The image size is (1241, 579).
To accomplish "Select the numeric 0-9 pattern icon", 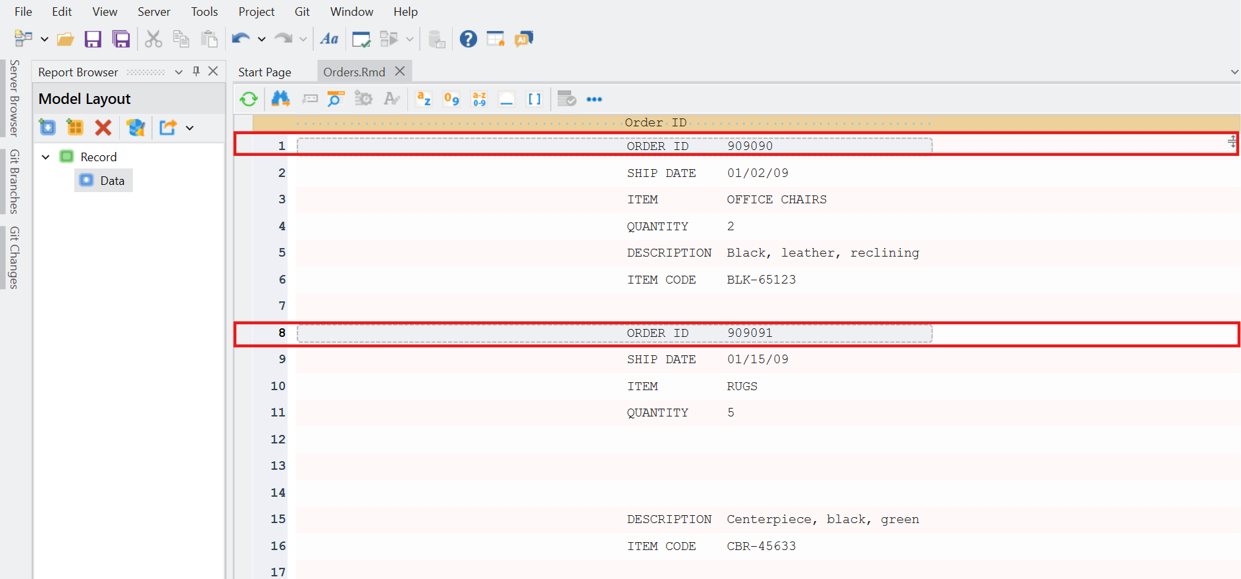I will [x=451, y=99].
